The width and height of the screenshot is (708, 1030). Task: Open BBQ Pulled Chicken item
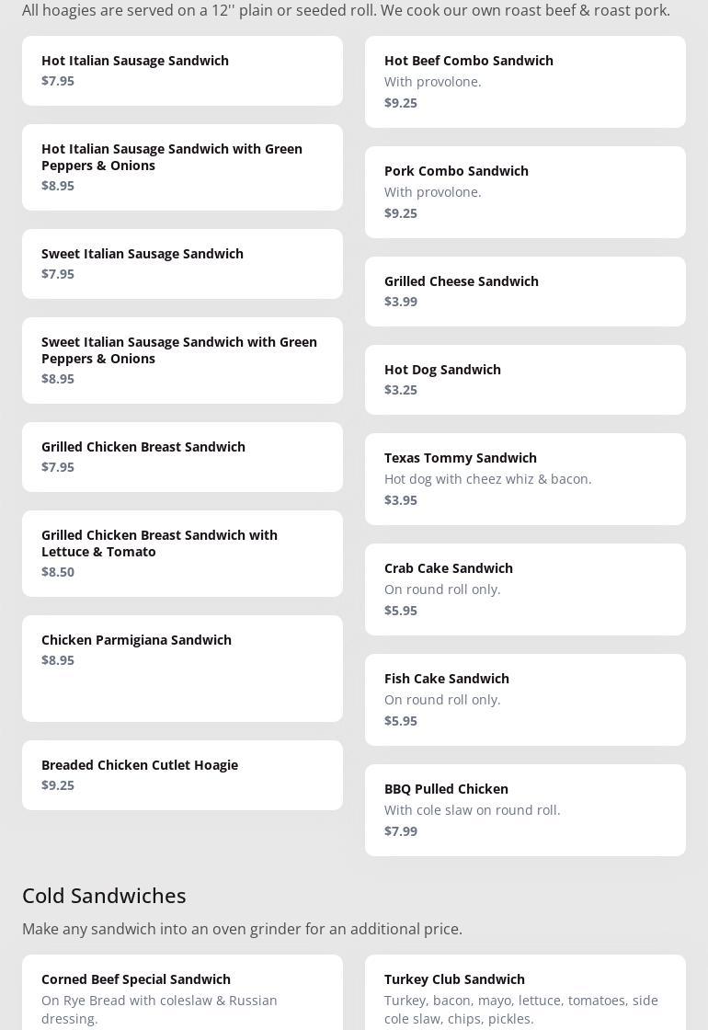point(525,809)
